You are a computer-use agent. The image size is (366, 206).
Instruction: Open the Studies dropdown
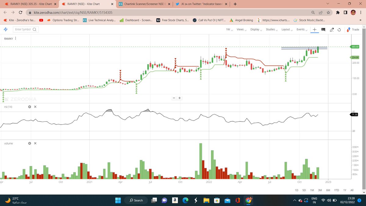tap(271, 30)
